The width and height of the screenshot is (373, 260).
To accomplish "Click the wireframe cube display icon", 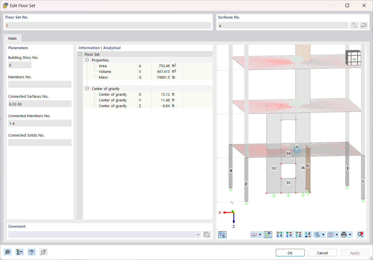I will [x=330, y=235].
